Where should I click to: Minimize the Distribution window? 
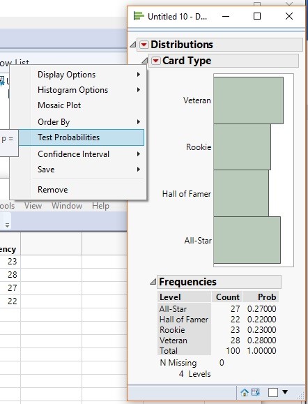(226, 16)
